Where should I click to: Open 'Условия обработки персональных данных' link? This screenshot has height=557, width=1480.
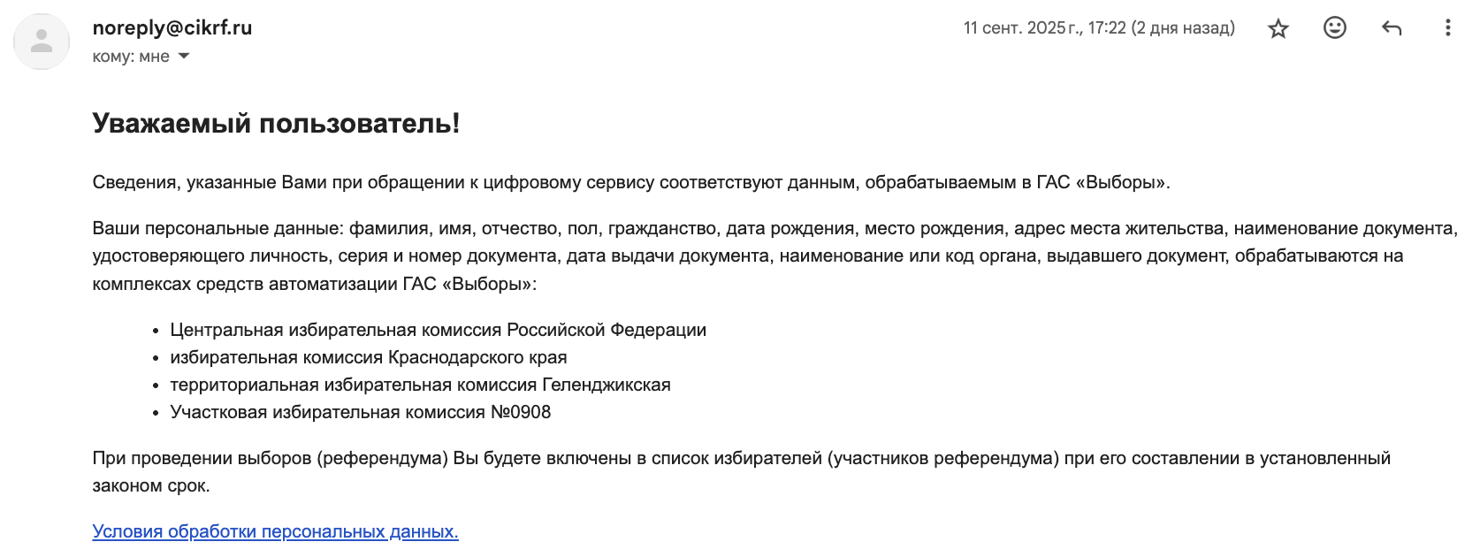[x=275, y=531]
